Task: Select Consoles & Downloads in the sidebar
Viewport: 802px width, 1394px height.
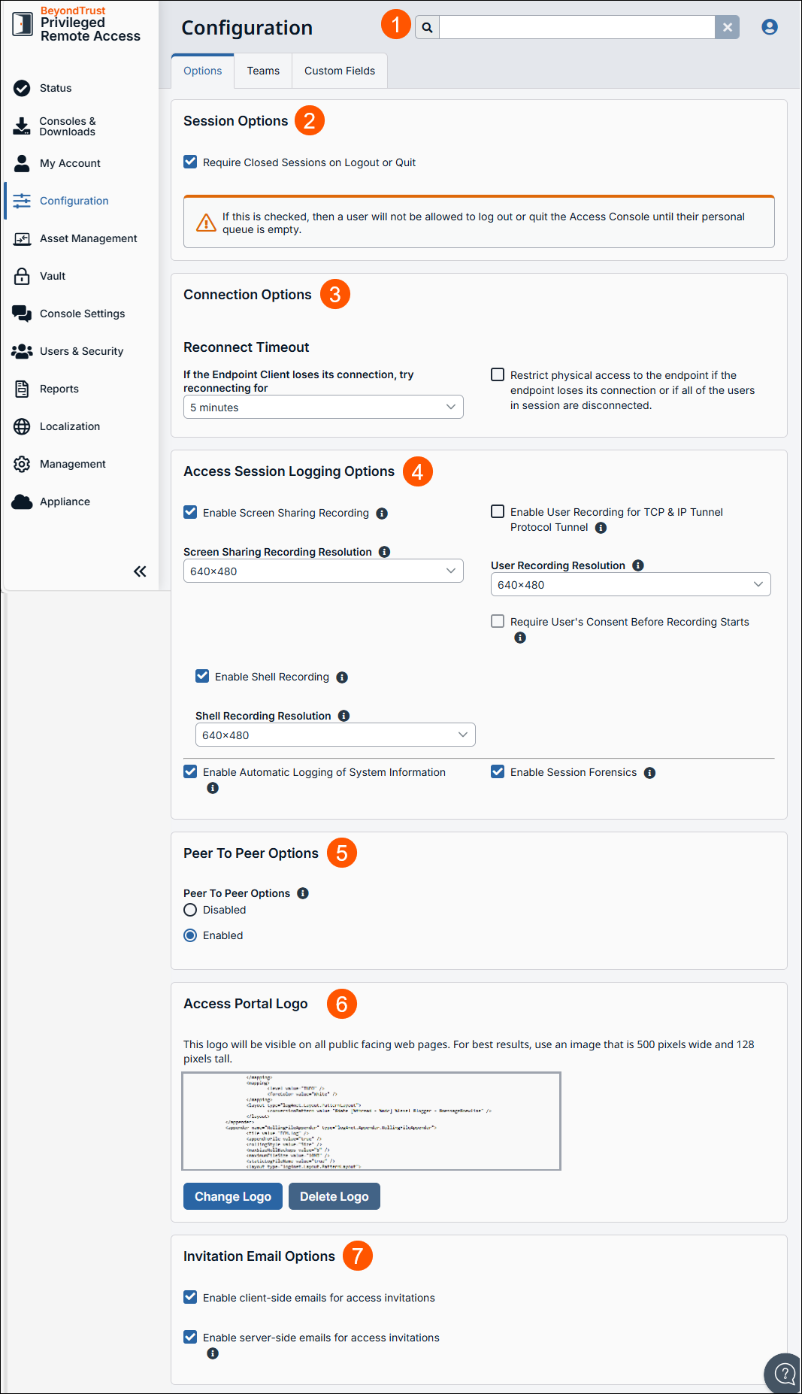Action: point(67,126)
